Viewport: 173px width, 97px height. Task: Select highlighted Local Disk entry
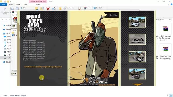[5, 58]
